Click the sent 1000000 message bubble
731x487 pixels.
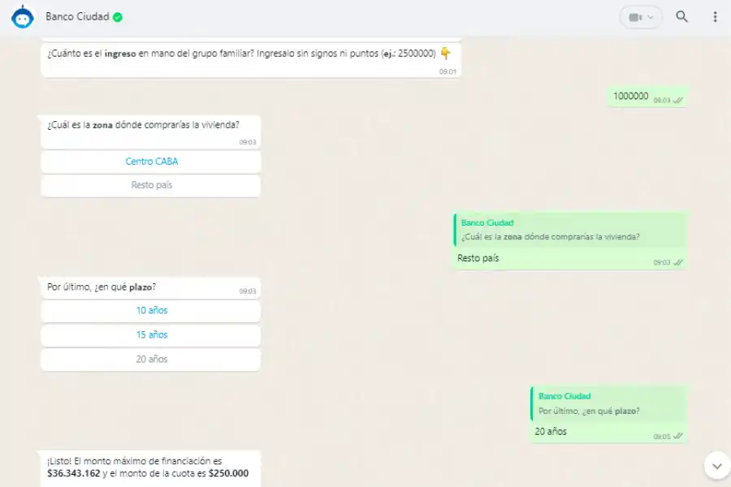coord(642,97)
